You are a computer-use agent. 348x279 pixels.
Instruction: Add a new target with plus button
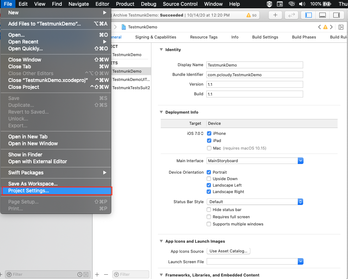click(x=97, y=274)
